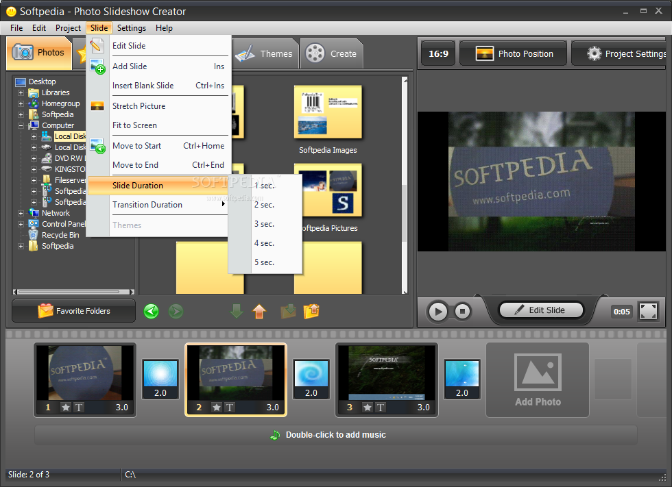672x487 pixels.
Task: Click the music note add-music icon
Action: coord(275,435)
